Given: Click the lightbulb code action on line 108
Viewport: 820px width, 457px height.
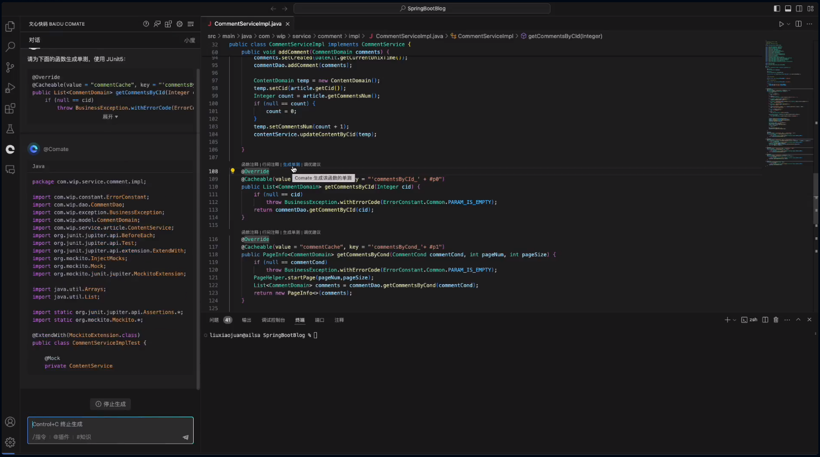Looking at the screenshot, I should [x=232, y=171].
